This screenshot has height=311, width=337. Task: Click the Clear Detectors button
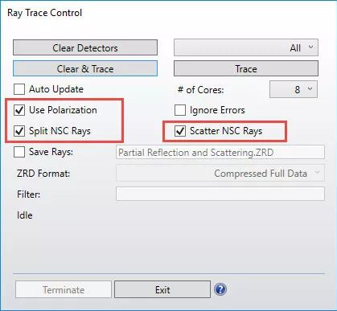click(85, 47)
